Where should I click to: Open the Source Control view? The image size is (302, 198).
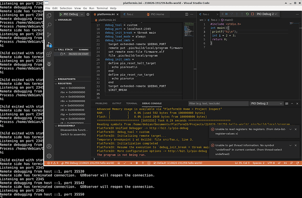click(49, 35)
